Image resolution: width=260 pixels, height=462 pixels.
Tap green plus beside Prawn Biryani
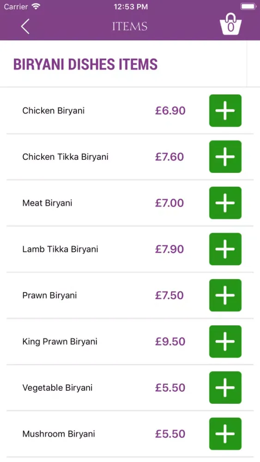[x=225, y=295]
